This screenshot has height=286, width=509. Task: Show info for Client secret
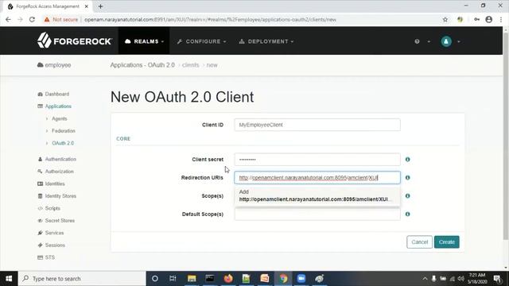[407, 160]
